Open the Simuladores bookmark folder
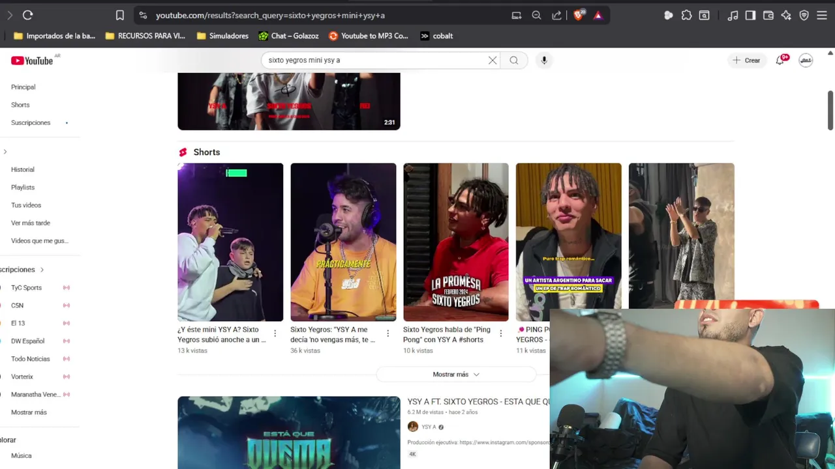The height and width of the screenshot is (469, 835). (x=222, y=36)
